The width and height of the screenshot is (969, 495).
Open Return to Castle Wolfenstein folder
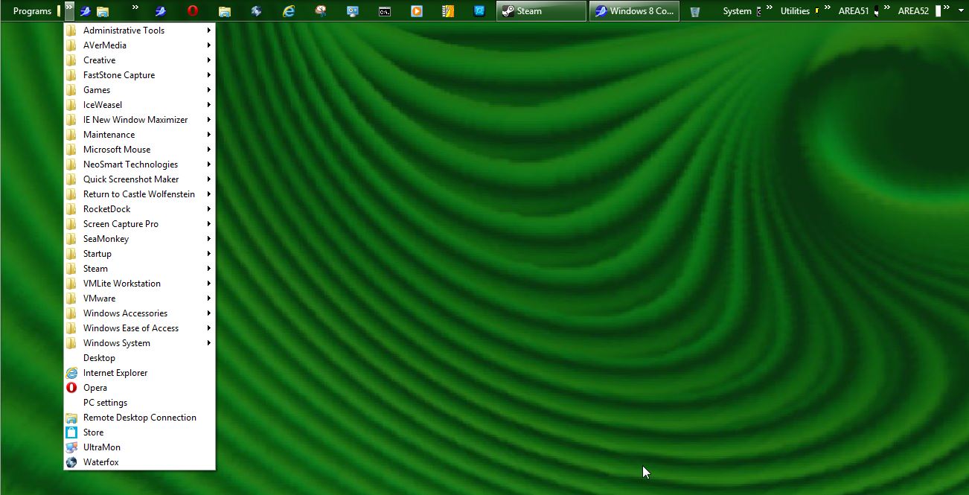pos(140,194)
